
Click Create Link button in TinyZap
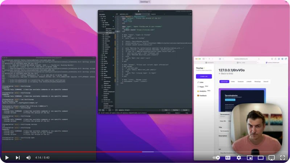coord(204,76)
